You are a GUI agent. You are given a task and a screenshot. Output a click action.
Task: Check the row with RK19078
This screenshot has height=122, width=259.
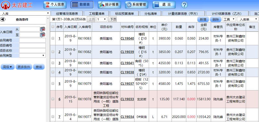tap(53, 99)
